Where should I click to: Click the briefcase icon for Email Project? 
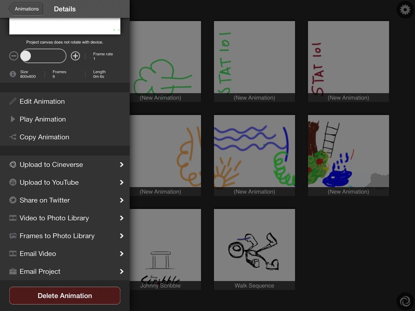[13, 271]
